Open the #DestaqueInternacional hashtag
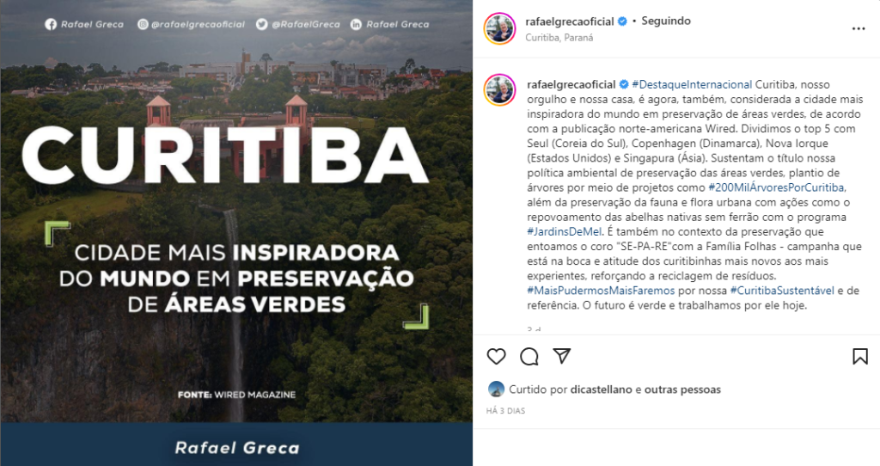Viewport: 880px width, 466px height. click(x=692, y=85)
